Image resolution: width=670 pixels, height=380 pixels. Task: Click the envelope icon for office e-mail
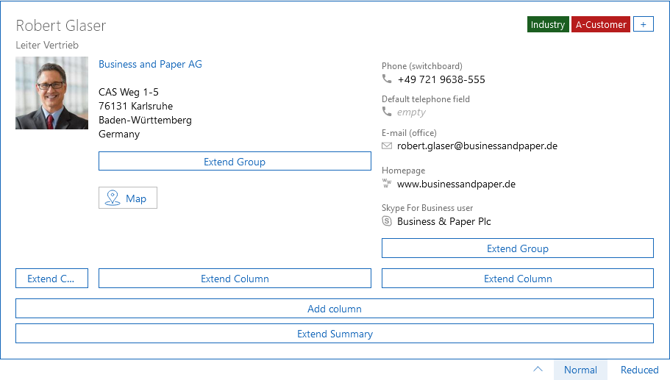387,146
